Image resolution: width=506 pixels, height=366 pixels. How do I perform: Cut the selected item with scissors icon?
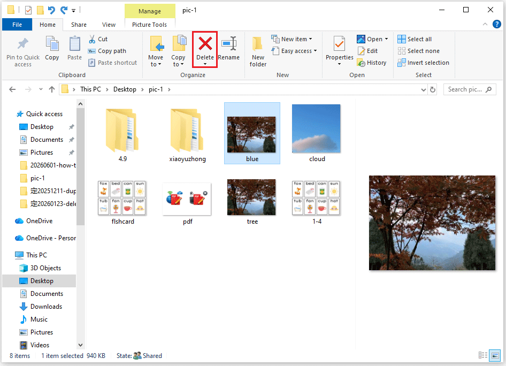[x=98, y=39]
